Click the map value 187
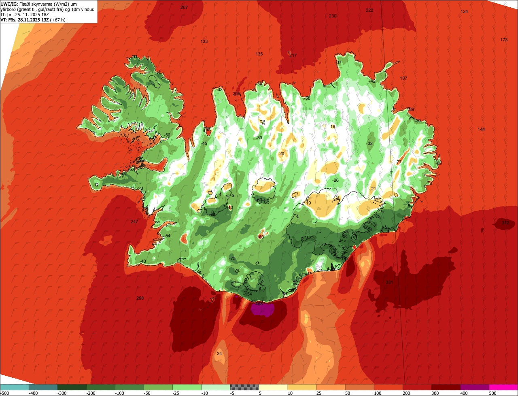The height and width of the screenshot is (396, 518). (403, 78)
